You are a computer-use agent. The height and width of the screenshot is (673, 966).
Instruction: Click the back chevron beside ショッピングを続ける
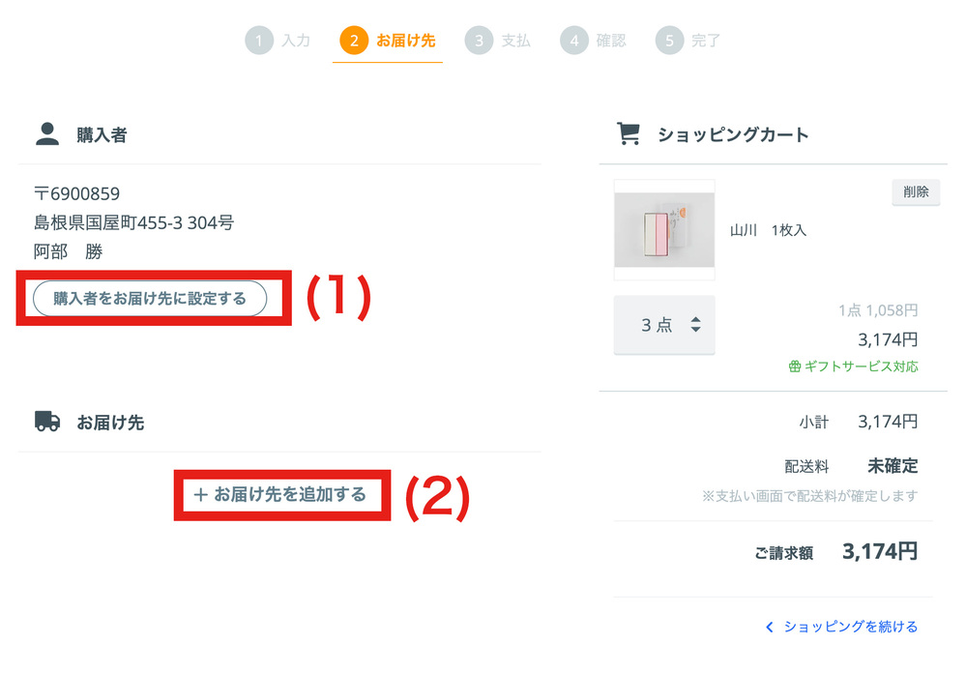tap(769, 628)
